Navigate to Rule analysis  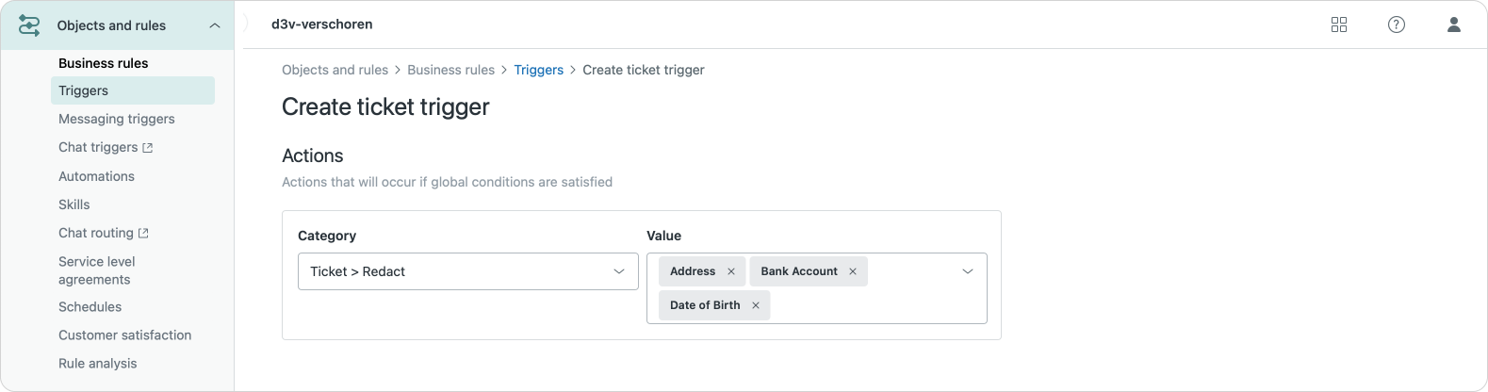tap(97, 363)
